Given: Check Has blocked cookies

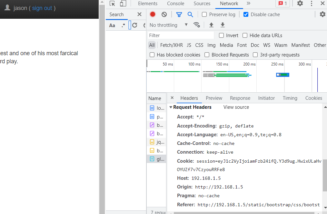Looking at the screenshot, I should pos(152,55).
